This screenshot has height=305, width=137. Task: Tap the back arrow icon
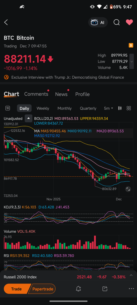point(6,22)
